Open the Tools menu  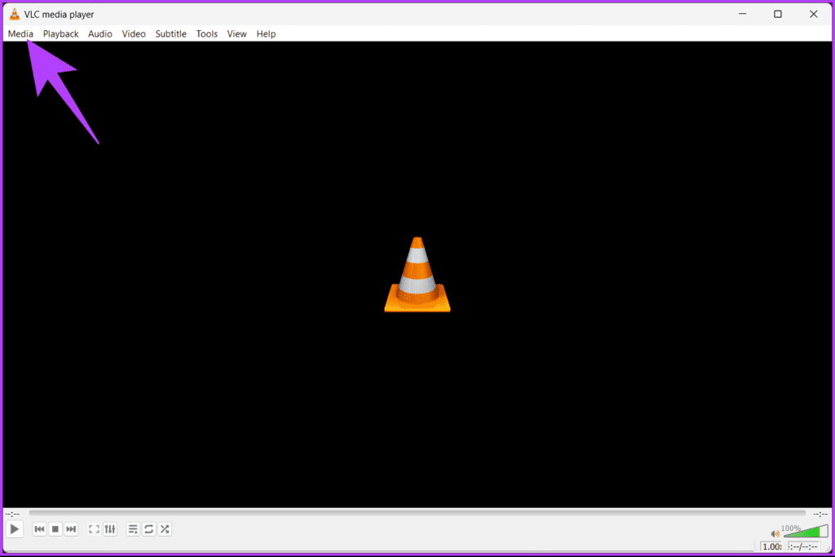206,34
